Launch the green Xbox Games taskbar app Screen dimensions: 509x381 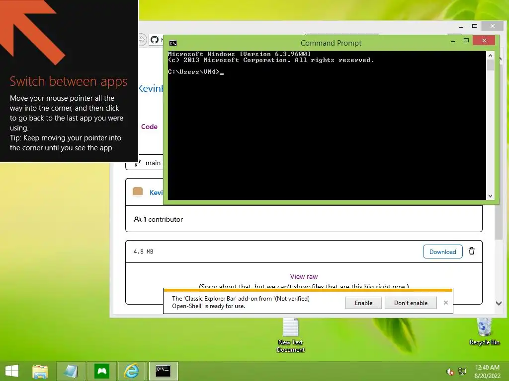[102, 371]
